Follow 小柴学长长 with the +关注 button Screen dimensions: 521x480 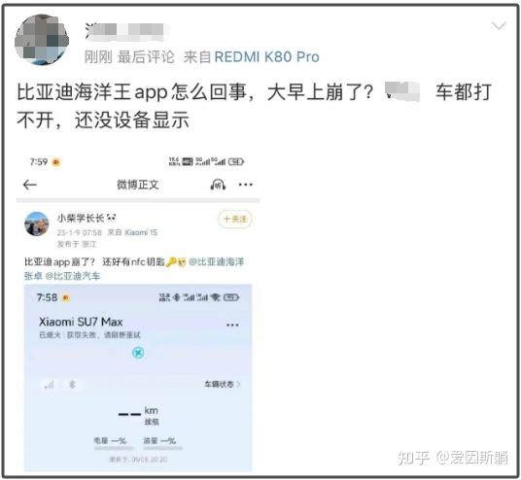point(235,220)
